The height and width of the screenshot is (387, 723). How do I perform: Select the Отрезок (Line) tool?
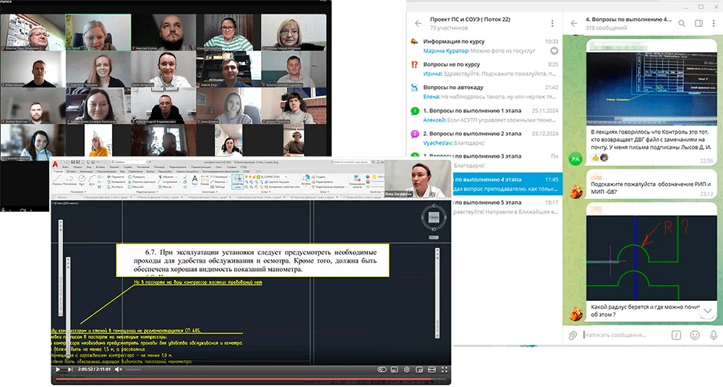[56, 179]
